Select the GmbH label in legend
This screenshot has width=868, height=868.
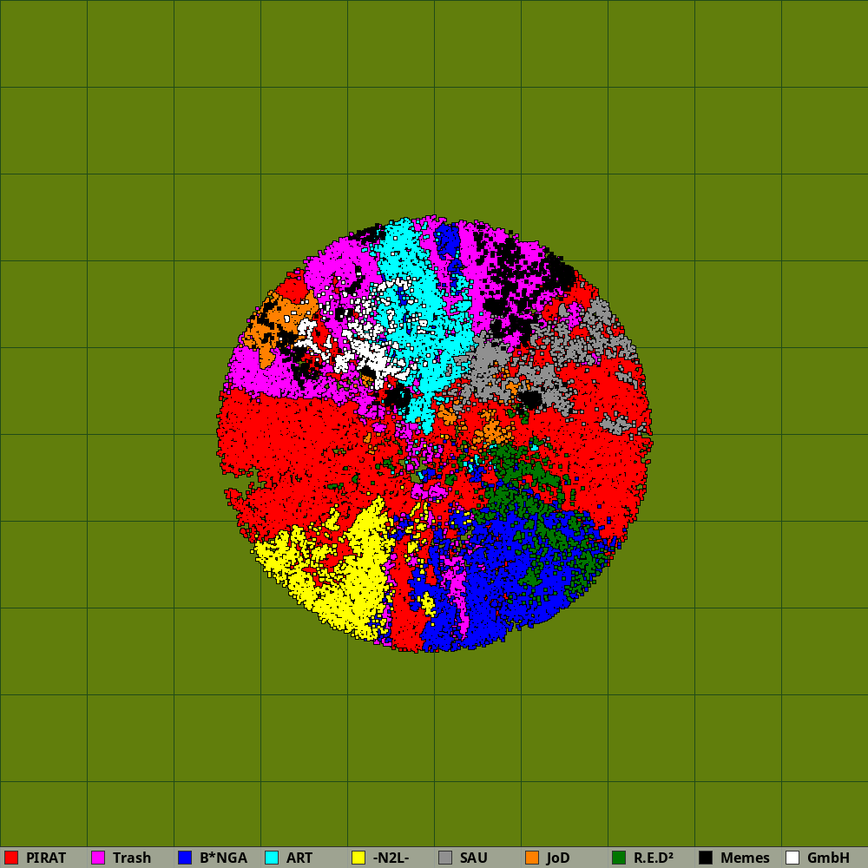(x=828, y=858)
